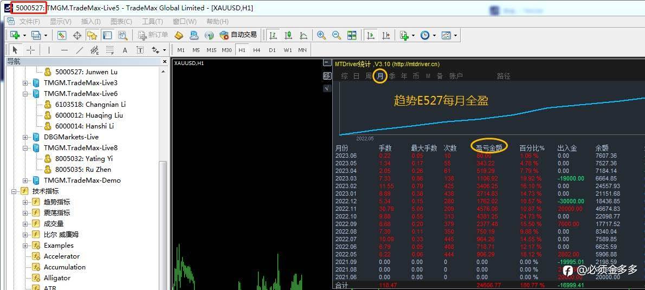Expand the 趋势指标 folder
645x290 pixels.
coord(25,202)
